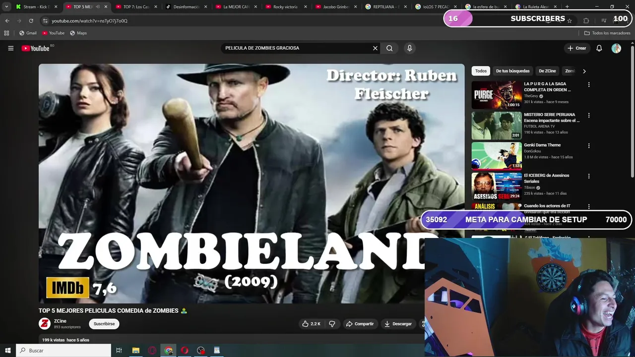Close the LA MEJOR CAN tab
635x357 pixels.
[x=255, y=7]
